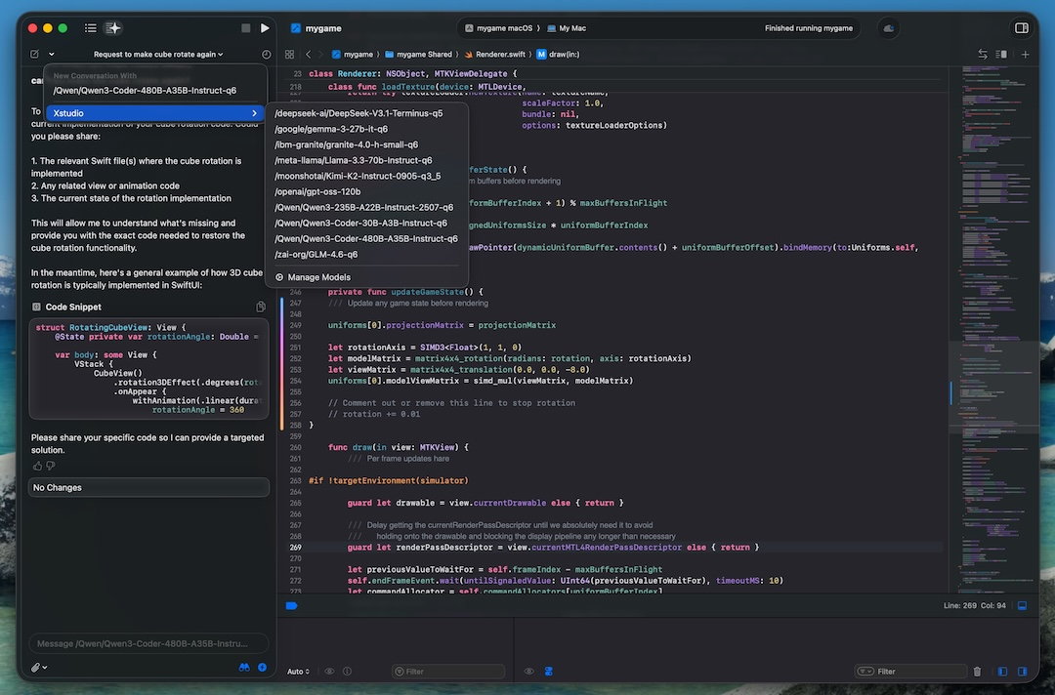Stop the running scheme
Screen dimensions: 1055x695
(245, 28)
